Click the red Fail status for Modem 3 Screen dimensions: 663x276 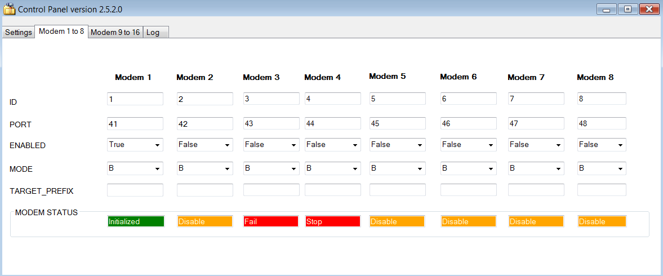[x=271, y=221]
